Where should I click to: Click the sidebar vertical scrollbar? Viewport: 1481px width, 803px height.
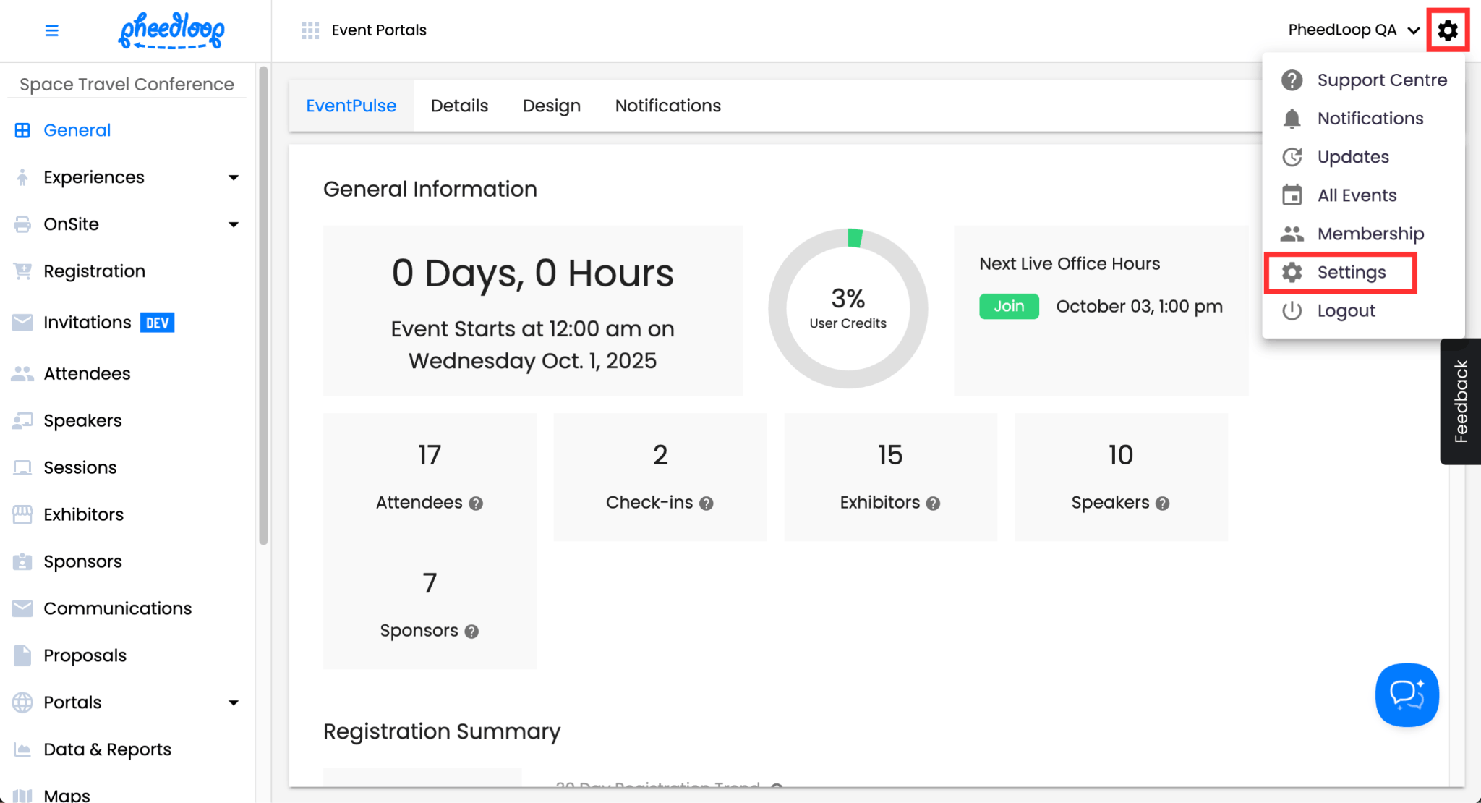[263, 304]
